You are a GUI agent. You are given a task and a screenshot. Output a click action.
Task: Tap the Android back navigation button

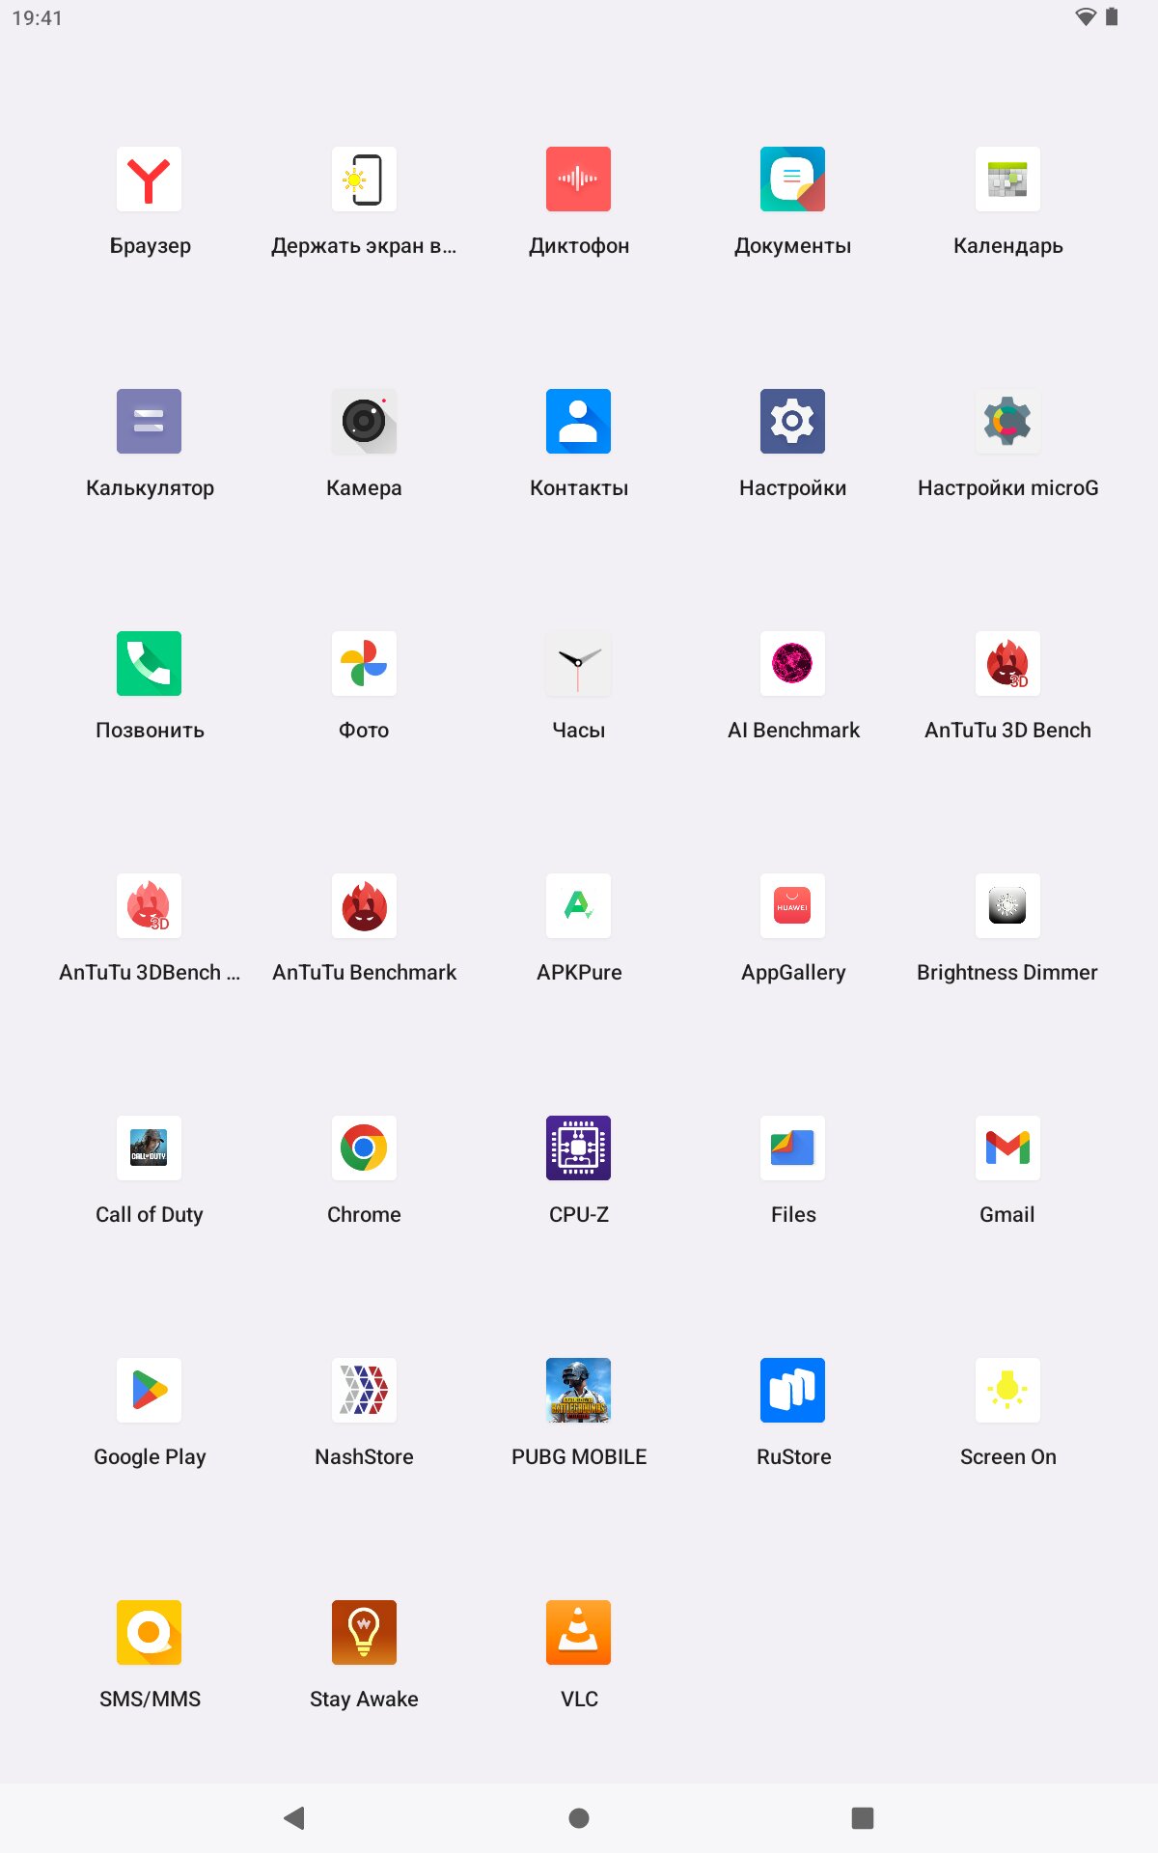tap(294, 1818)
